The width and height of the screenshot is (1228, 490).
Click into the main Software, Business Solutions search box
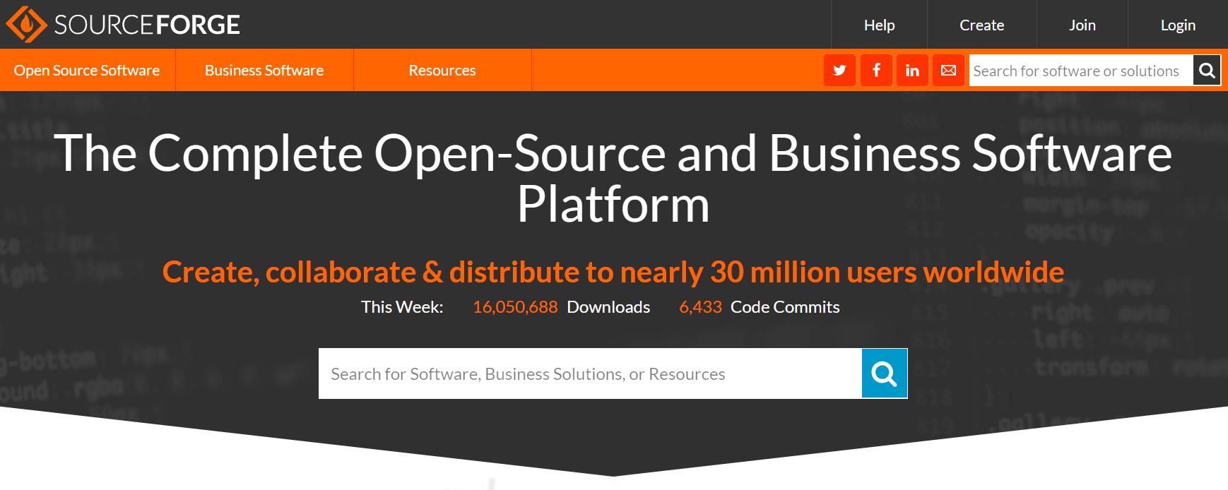pyautogui.click(x=589, y=374)
